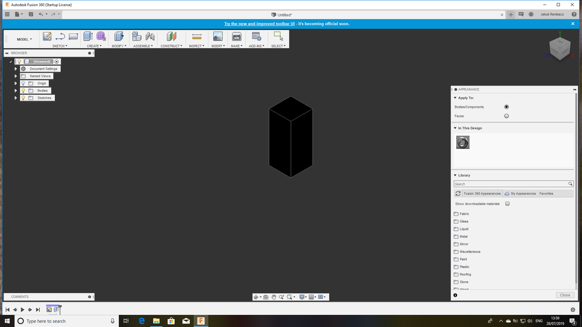Click the Orbit navigation tool
Screen dimensions: 582x327
click(x=256, y=297)
